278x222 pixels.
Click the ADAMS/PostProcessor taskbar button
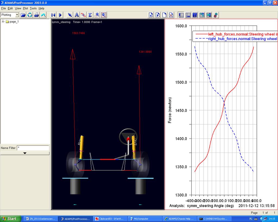click(x=75, y=219)
